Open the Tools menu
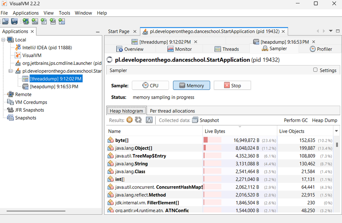 64,13
